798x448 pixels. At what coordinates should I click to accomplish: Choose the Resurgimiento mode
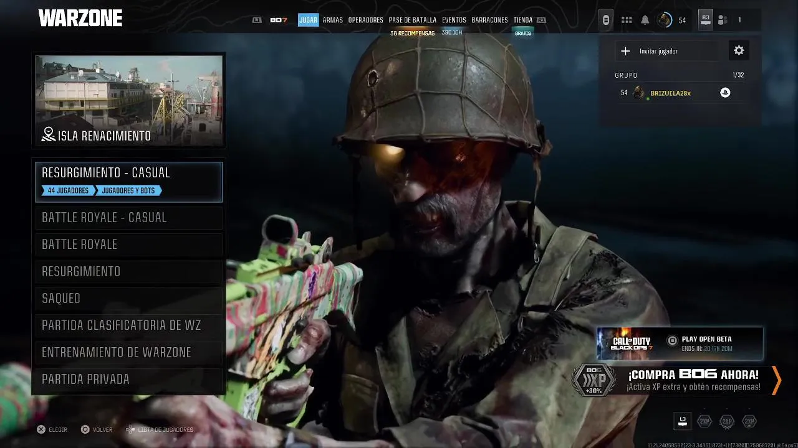[x=129, y=271]
